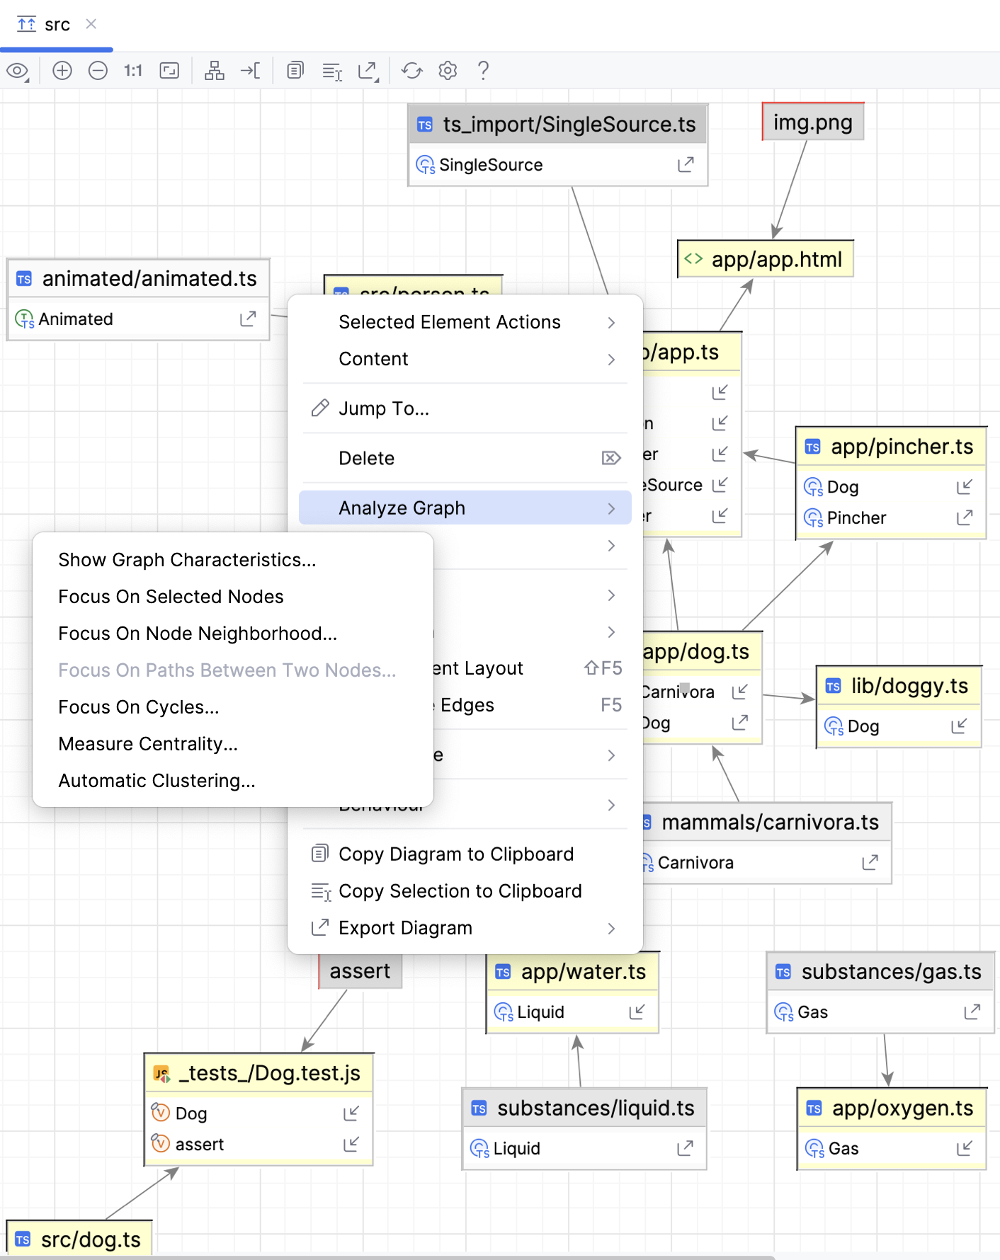This screenshot has width=1000, height=1260.
Task: Click Dog import arrow in Dog.test.js
Action: click(351, 1113)
